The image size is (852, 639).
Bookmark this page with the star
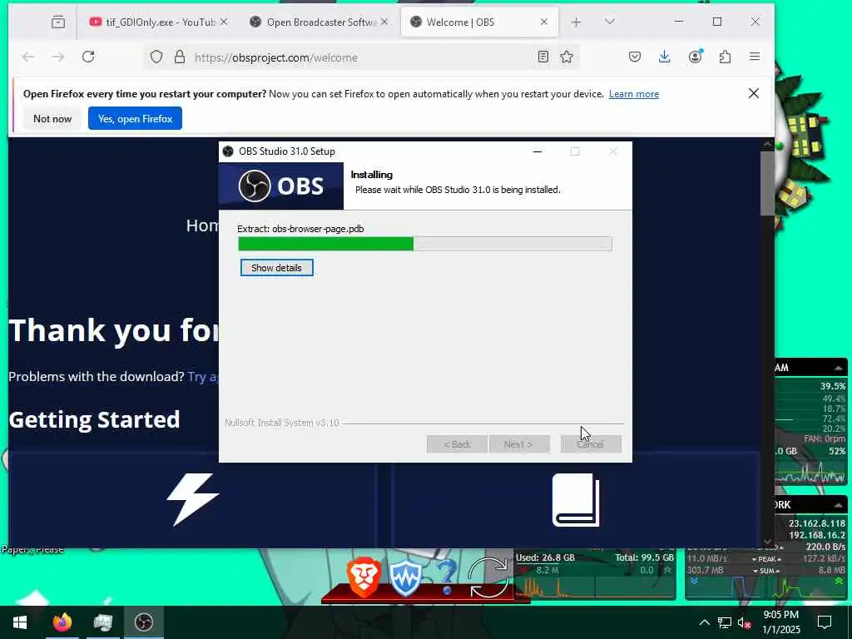[x=566, y=57]
